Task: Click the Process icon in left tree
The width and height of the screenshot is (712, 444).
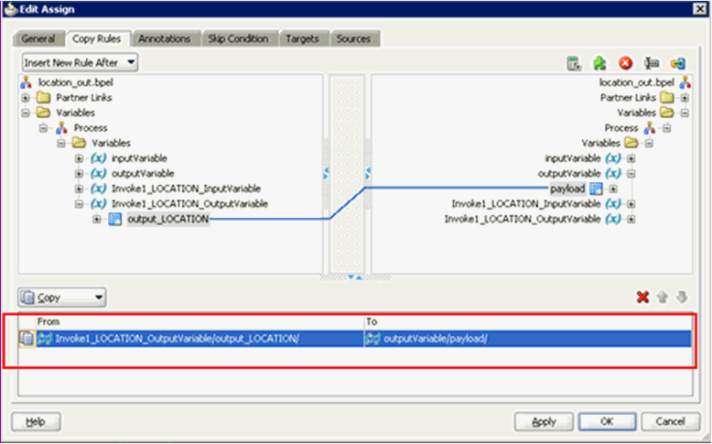Action: click(x=61, y=128)
